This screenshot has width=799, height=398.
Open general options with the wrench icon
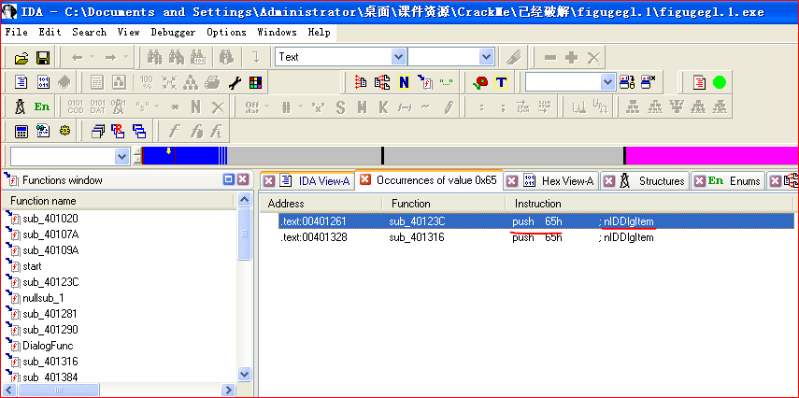pos(235,82)
